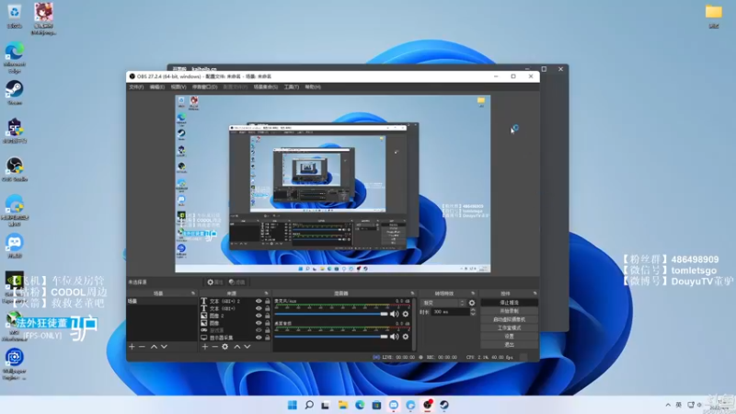Pop out the controls dock panel
This screenshot has width=736, height=414.
point(535,293)
